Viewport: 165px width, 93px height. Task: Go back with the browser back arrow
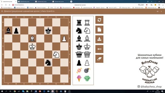[2, 5]
